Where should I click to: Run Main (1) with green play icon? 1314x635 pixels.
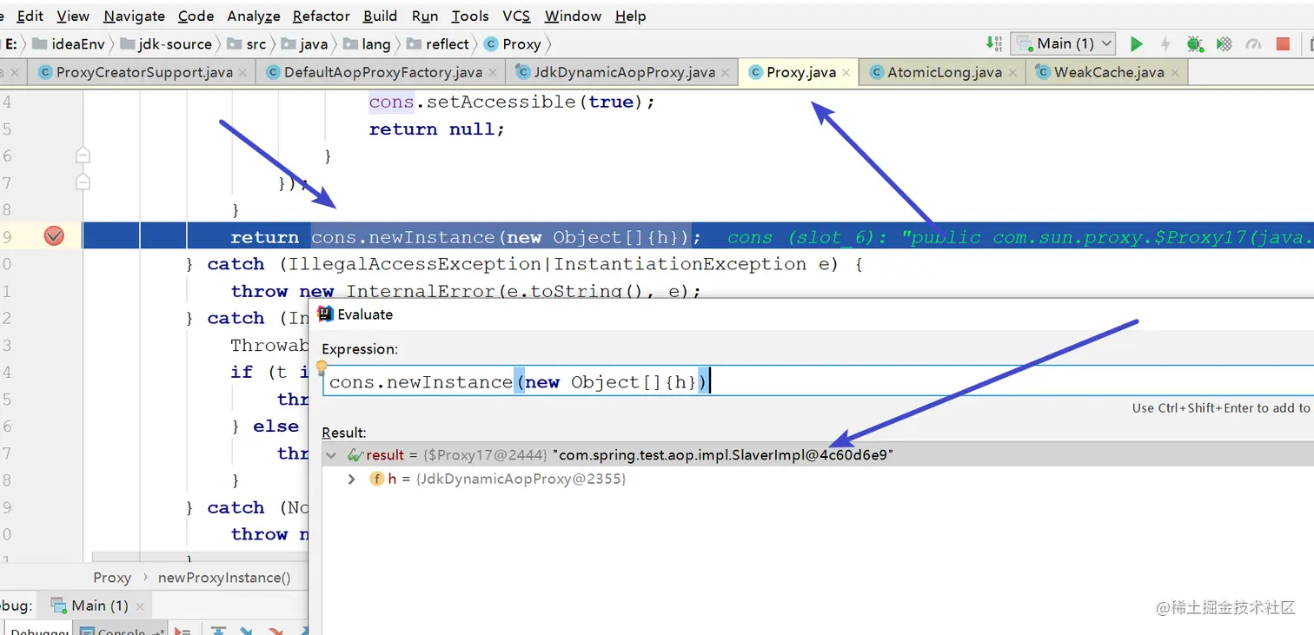click(x=1136, y=43)
